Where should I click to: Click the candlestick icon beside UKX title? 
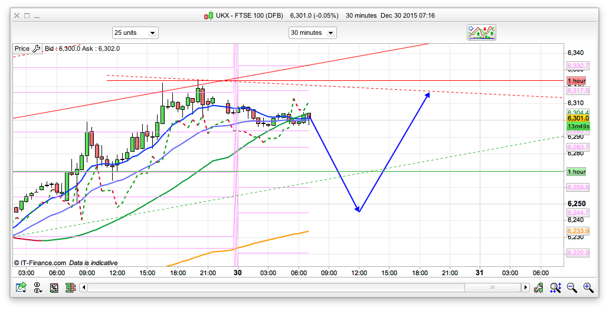click(208, 16)
